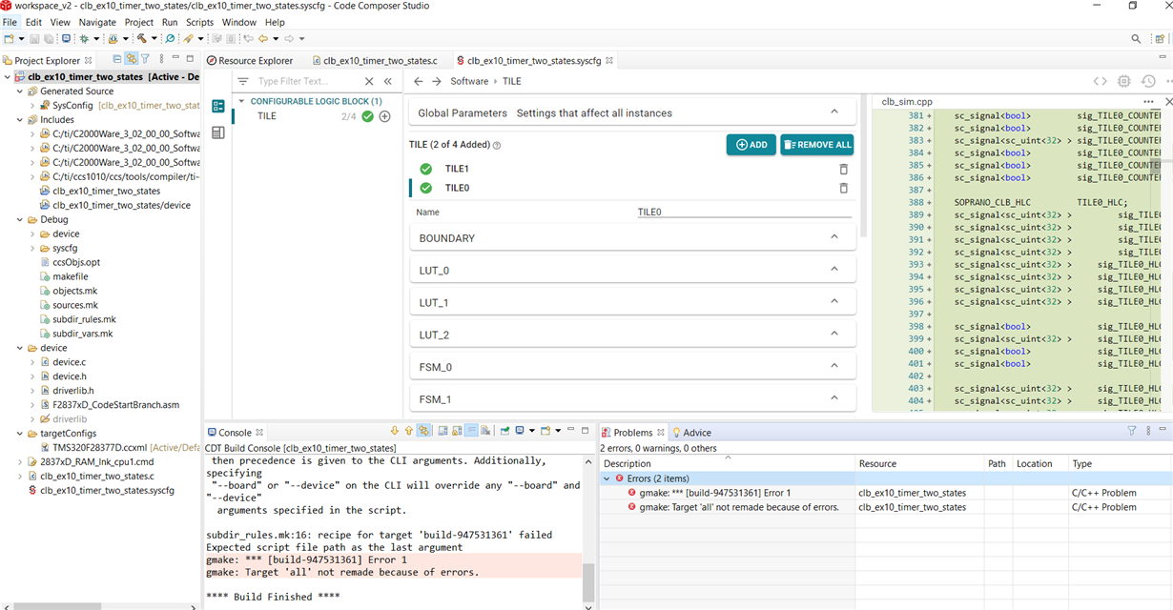Open SysConfig chip settings icon
The image size is (1173, 610).
click(1124, 82)
